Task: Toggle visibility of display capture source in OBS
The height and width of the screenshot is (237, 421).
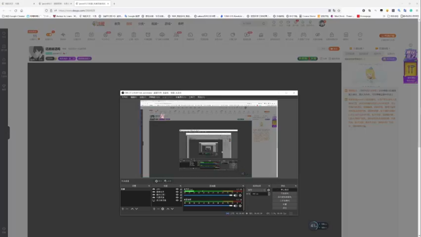Action: point(177,200)
